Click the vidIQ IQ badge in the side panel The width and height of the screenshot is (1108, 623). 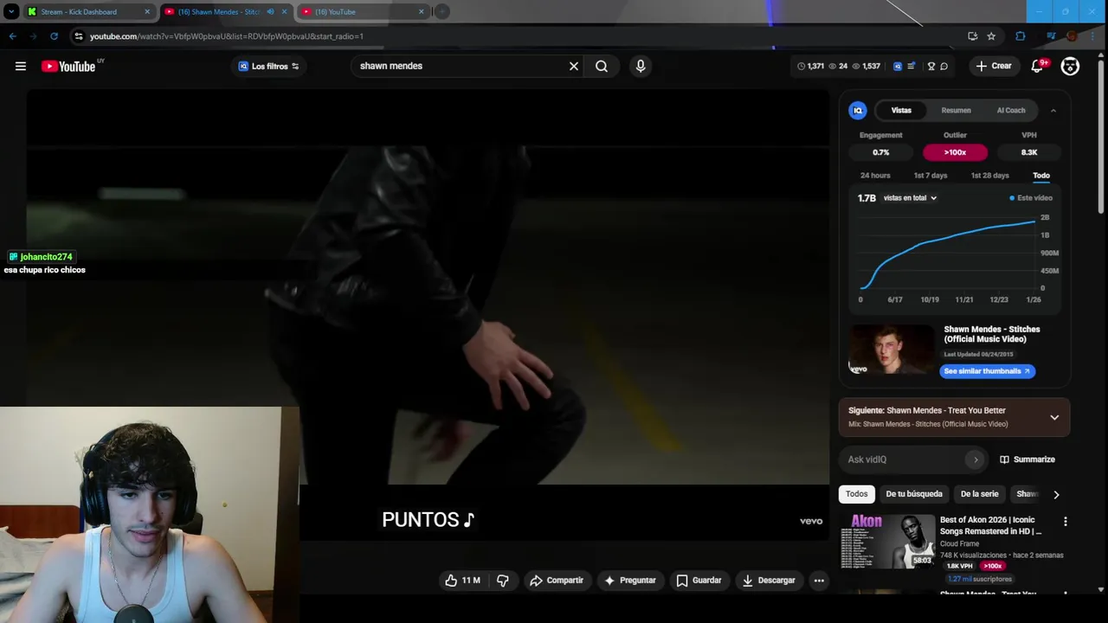click(858, 110)
